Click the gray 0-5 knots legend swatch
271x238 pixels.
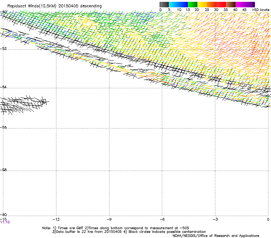tap(164, 4)
